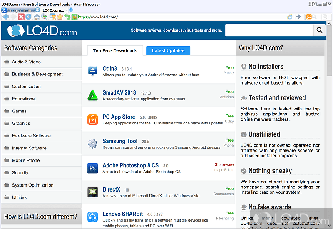Open the tab list dropdown arrow
The width and height of the screenshot is (333, 229).
pyautogui.click(x=67, y=10)
